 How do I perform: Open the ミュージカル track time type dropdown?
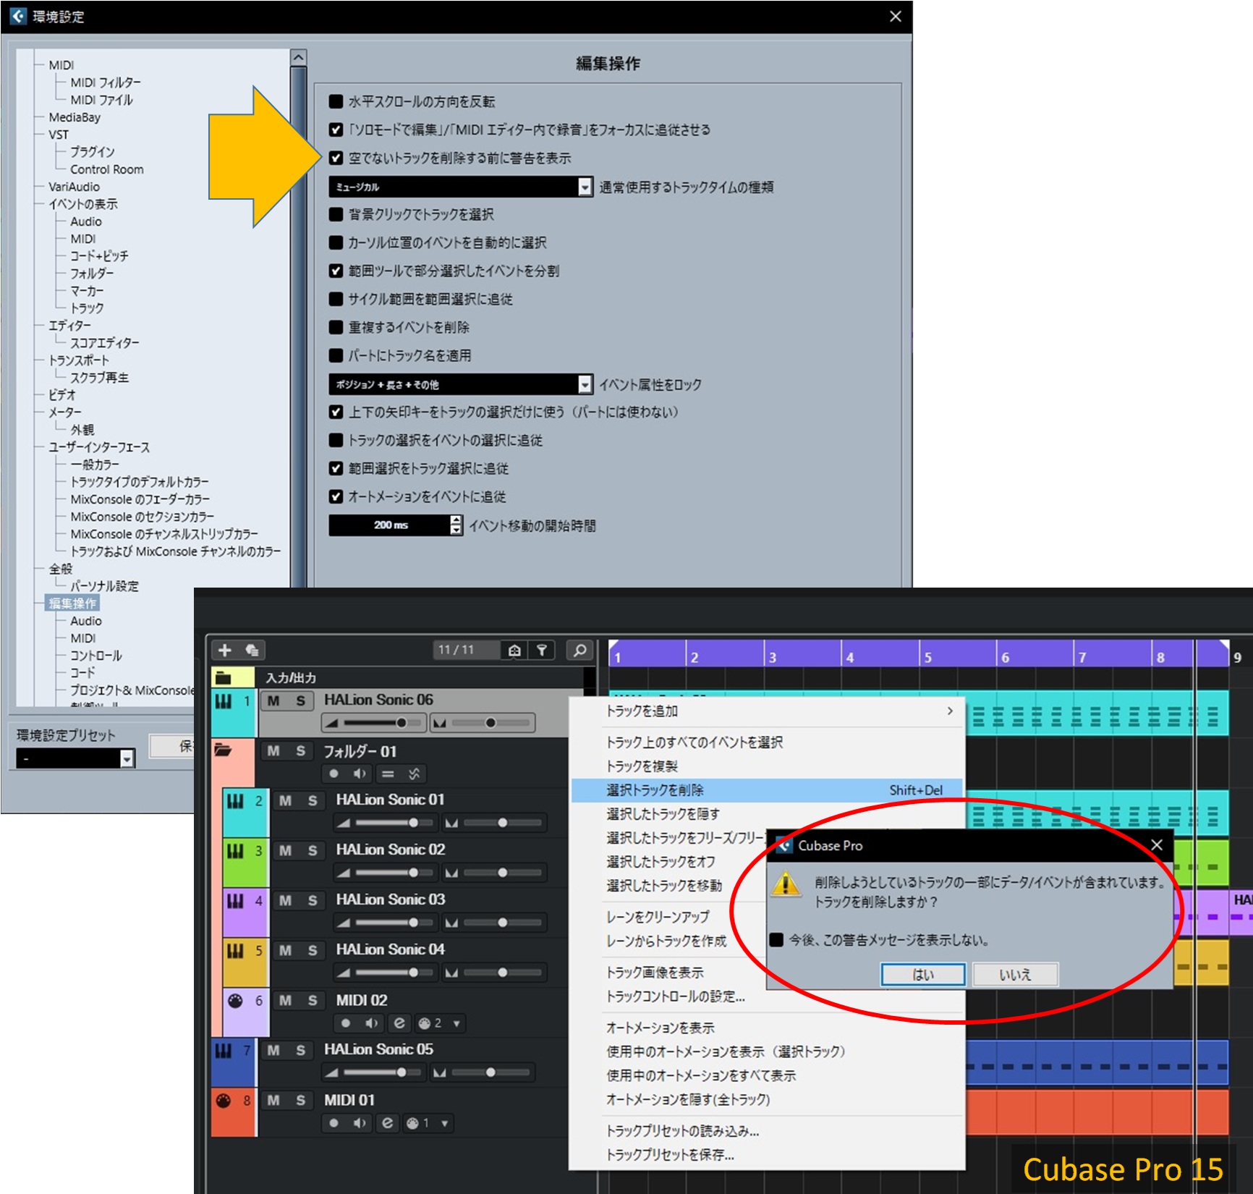click(x=585, y=187)
